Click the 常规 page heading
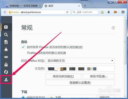Screen dimensions: 128x99 (x=27, y=28)
